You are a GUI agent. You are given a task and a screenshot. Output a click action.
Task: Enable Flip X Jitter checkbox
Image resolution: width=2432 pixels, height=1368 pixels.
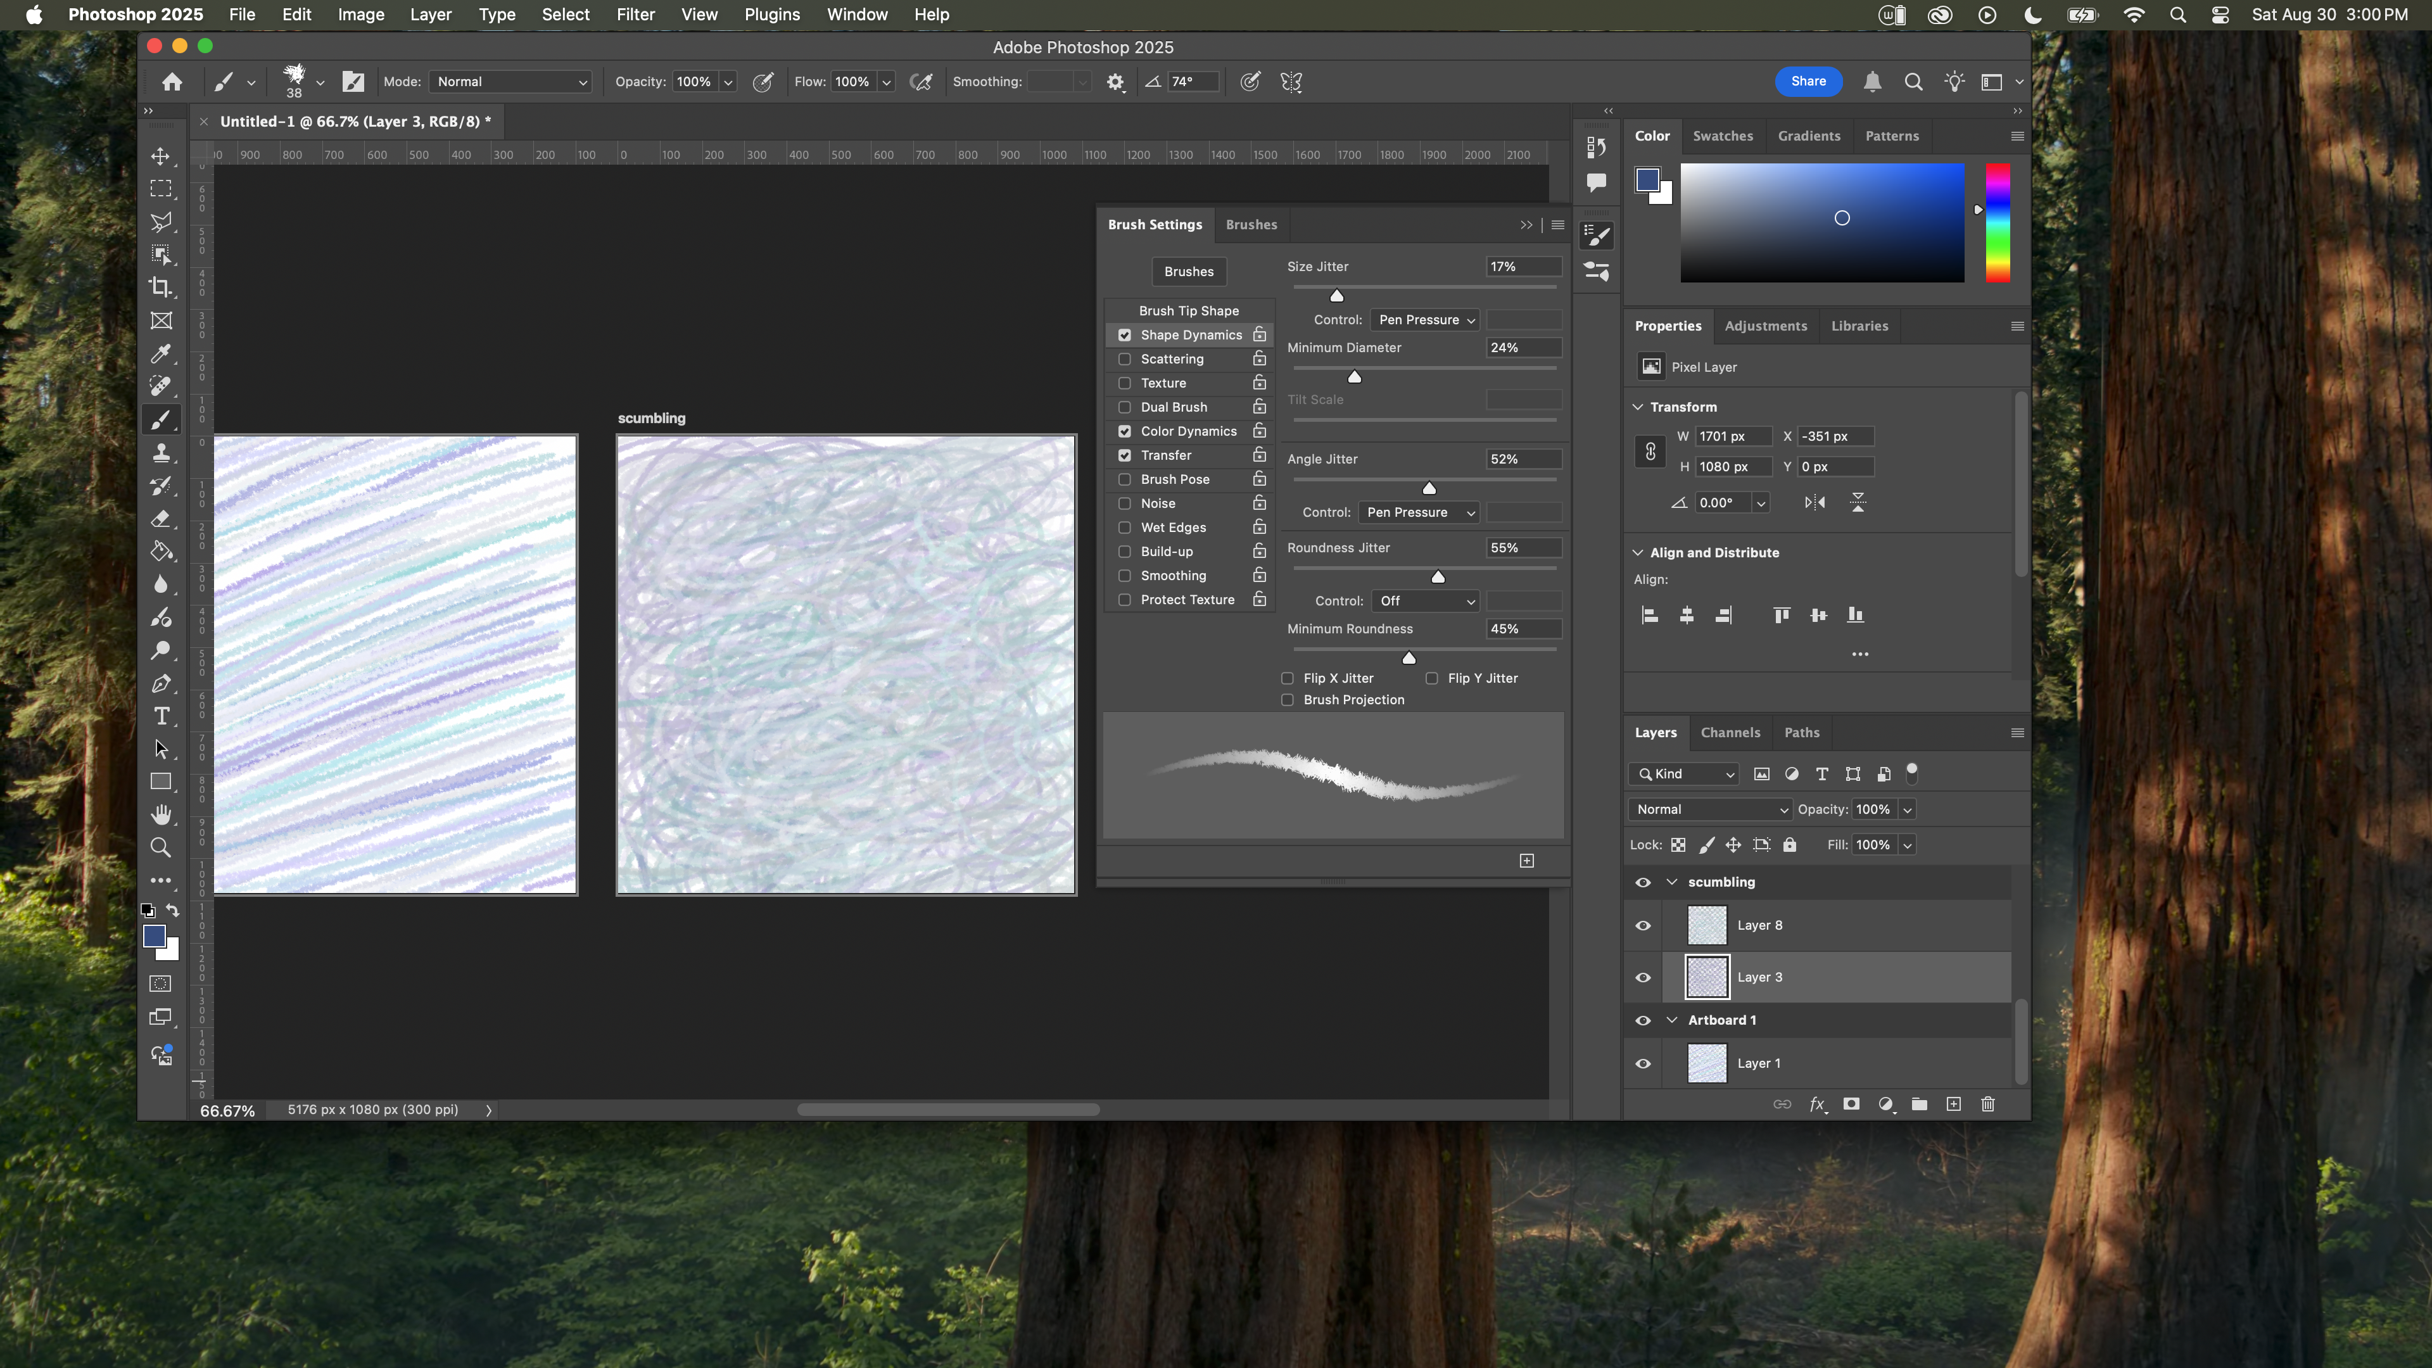point(1287,678)
